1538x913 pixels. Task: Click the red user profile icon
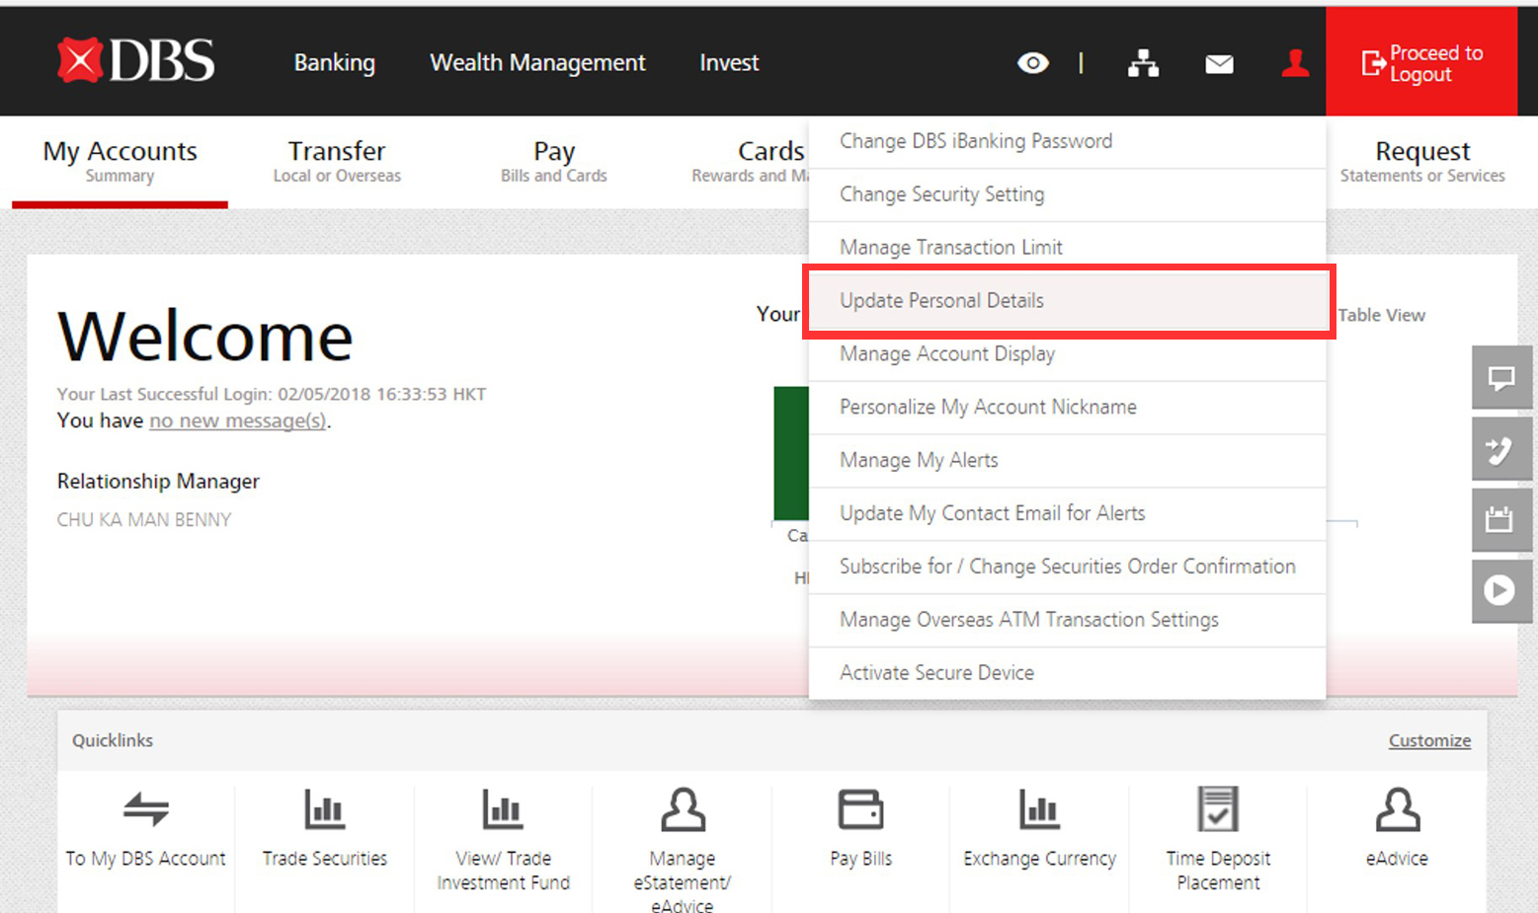1295,63
